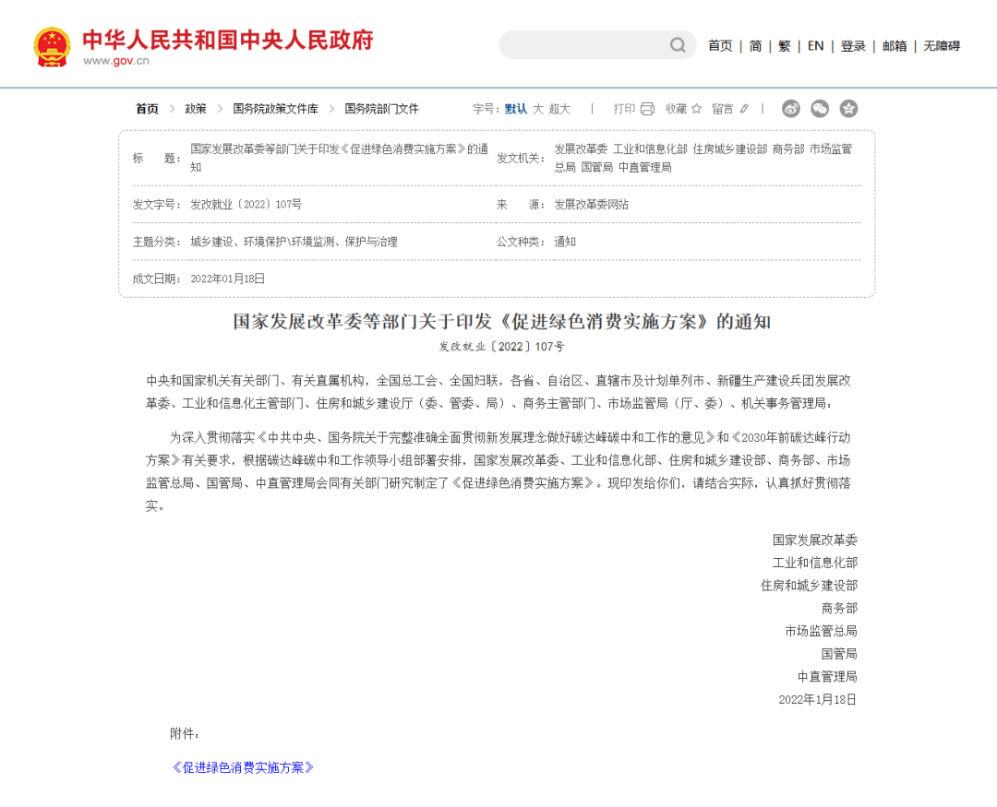Click signature line 国家发展改革委
997x807 pixels.
(814, 540)
